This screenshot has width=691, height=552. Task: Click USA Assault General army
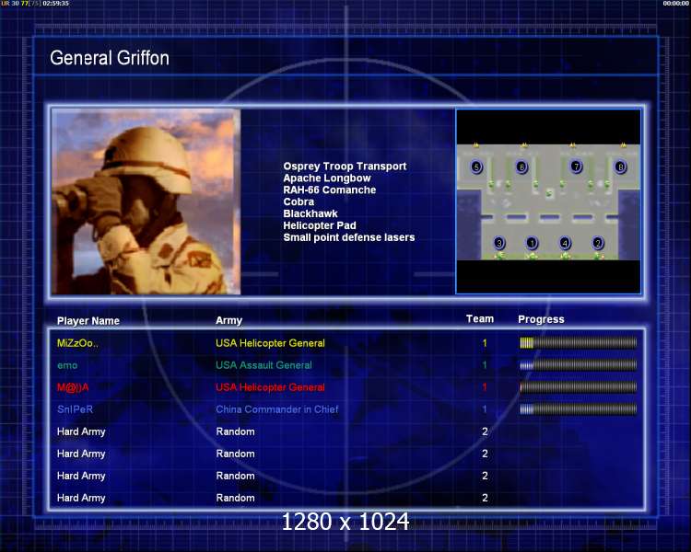pos(264,365)
